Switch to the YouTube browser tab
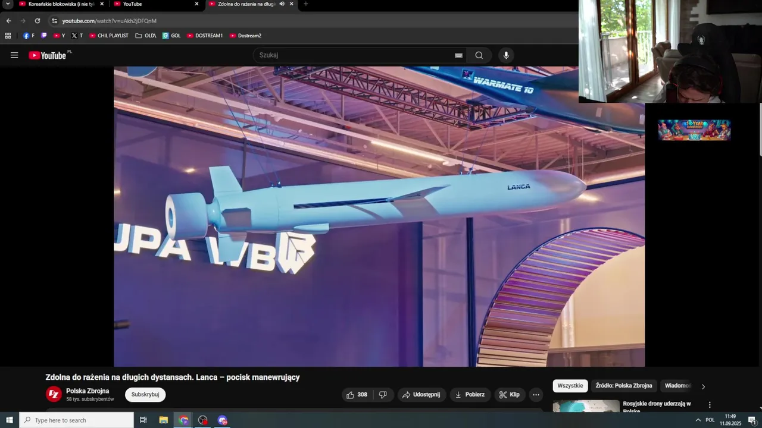Viewport: 762px width, 428px height. (156, 4)
